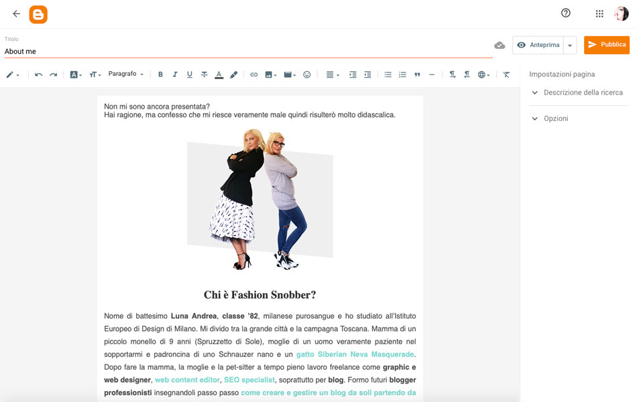The width and height of the screenshot is (637, 402).
Task: Toggle the bulleted list
Action: 388,74
